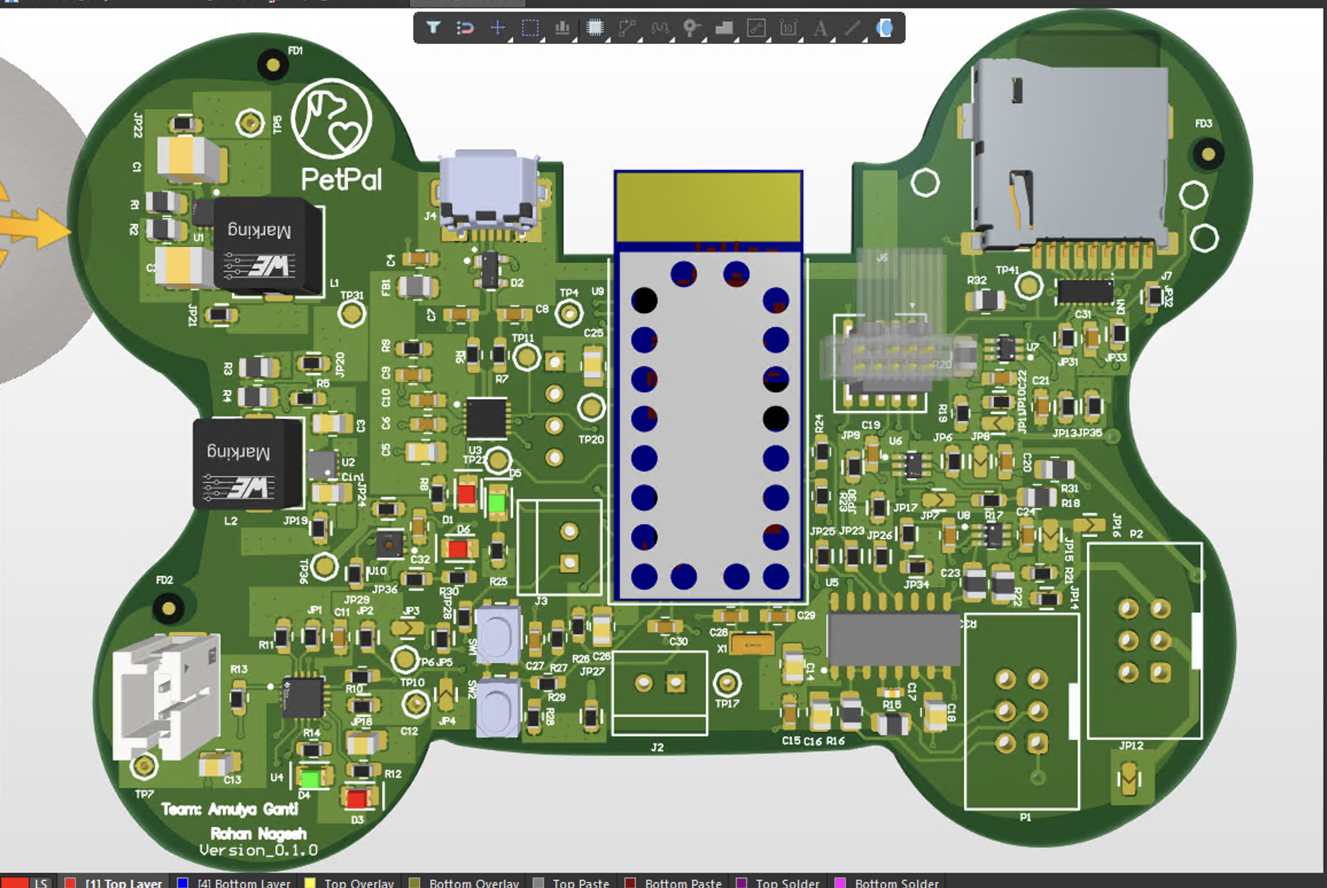Click the 'Team: Amulya Ganti' silkscreen text
Viewport: 1327px width, 888px height.
point(230,809)
